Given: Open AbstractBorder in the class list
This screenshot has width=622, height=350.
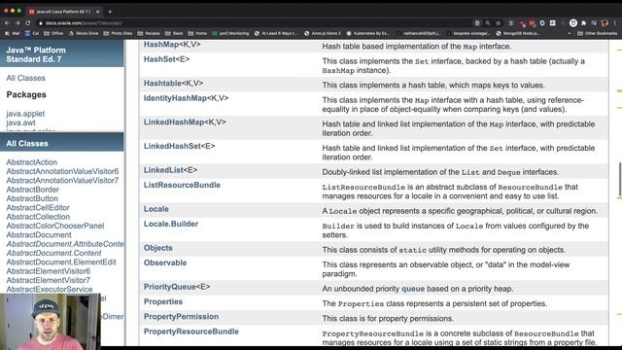Looking at the screenshot, I should tap(32, 190).
